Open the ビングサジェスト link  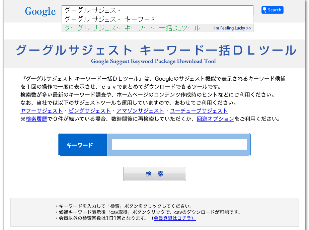pos(90,111)
